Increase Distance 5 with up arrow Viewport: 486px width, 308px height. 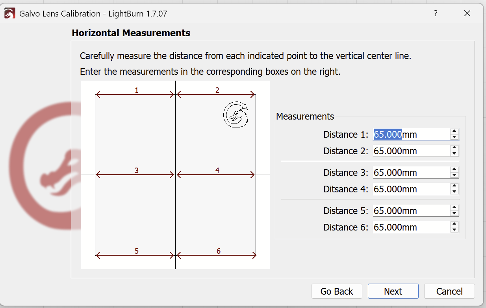pyautogui.click(x=454, y=208)
